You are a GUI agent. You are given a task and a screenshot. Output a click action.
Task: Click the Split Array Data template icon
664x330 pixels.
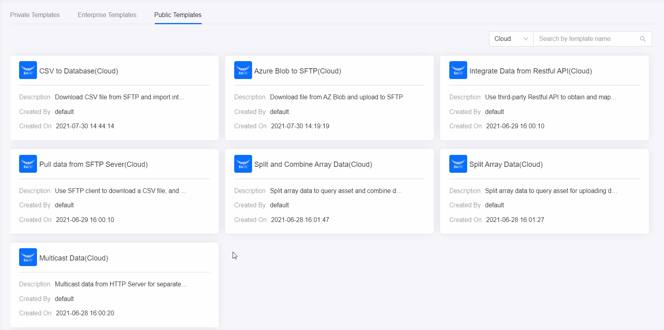pyautogui.click(x=458, y=164)
